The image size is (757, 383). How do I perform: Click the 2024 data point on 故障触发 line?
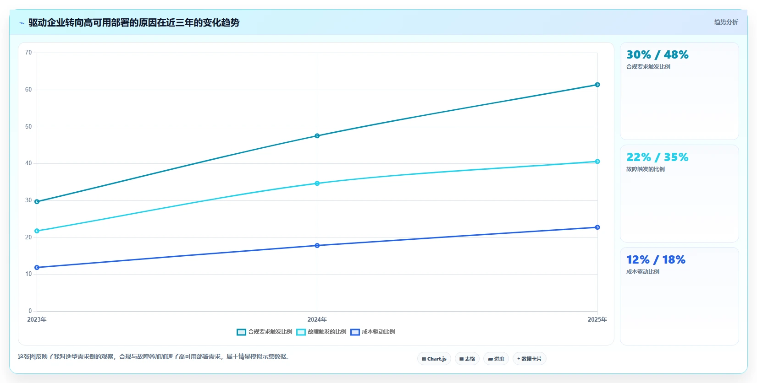tap(317, 183)
